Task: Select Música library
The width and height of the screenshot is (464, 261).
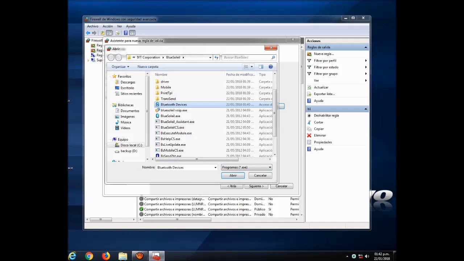Action: pos(123,122)
